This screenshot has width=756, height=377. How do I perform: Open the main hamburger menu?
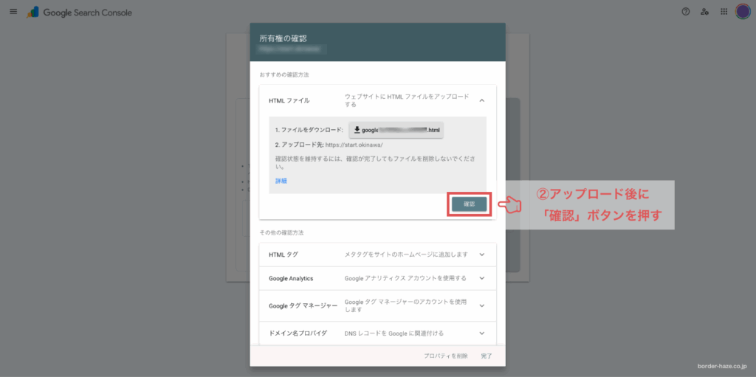click(x=13, y=12)
